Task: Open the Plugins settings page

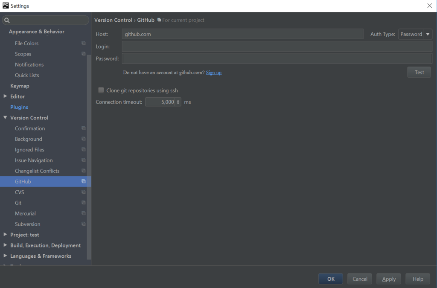Action: tap(19, 107)
